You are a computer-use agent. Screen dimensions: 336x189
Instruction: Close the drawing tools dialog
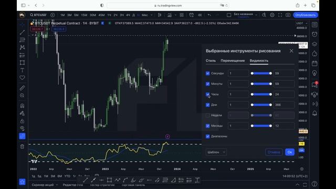[x=291, y=51]
